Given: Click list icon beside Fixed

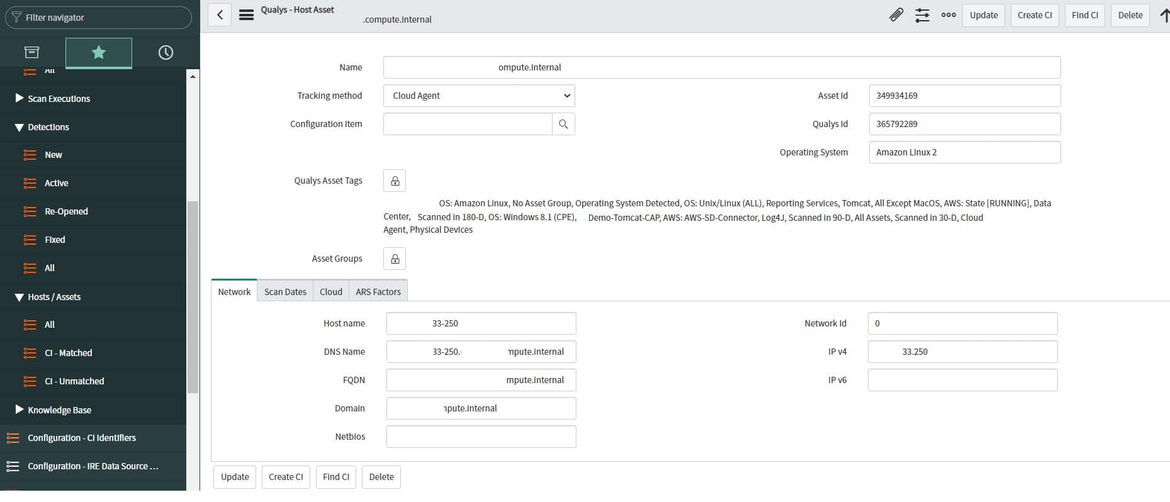Looking at the screenshot, I should (x=30, y=240).
